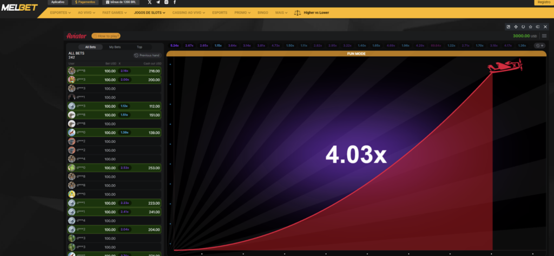Click the scales icon beside Higher vs Lower
554x256 pixels.
point(298,13)
